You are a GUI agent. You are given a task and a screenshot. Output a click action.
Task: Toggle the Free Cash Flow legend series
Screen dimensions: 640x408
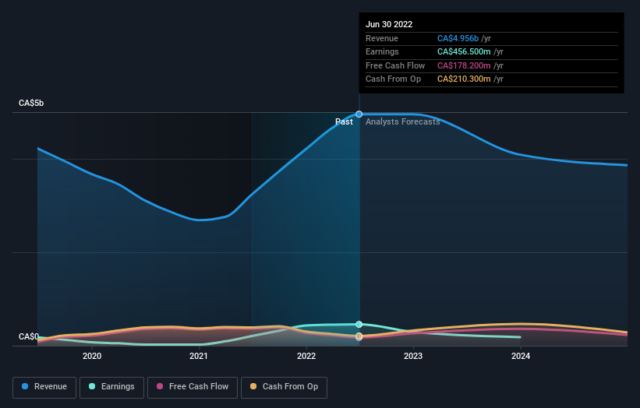click(193, 387)
